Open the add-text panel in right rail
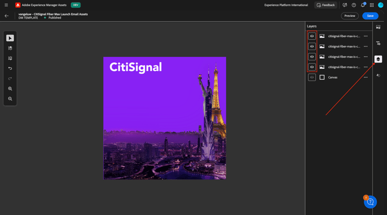387x215 pixels. click(x=378, y=43)
